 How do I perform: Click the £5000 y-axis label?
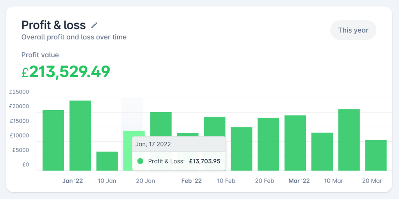[21, 150]
